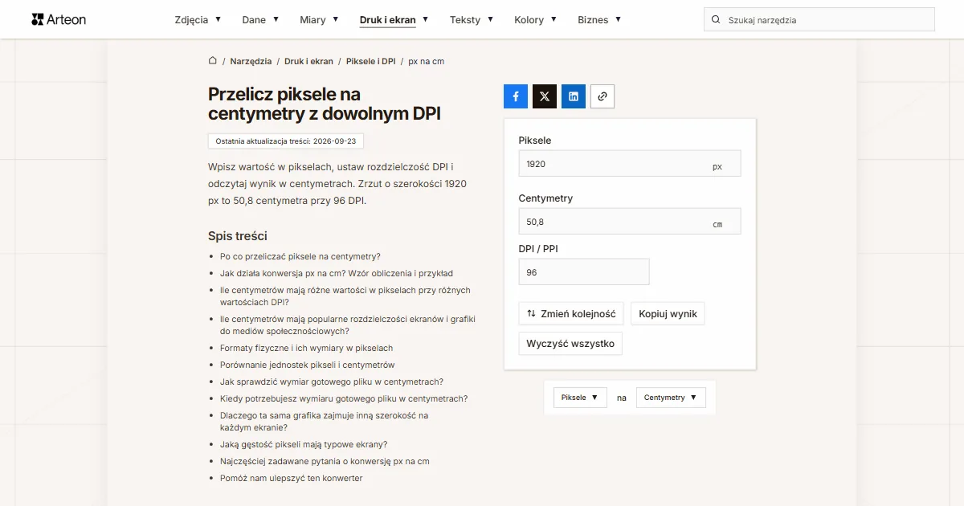This screenshot has height=506, width=964.
Task: Jump to 'Ile centymetrów mają popularne rozdzielczości ekranów'
Action: click(x=348, y=325)
